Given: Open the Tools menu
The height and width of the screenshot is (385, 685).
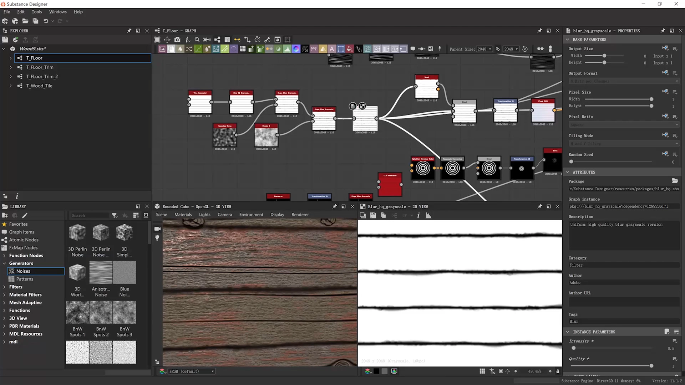Looking at the screenshot, I should click(x=37, y=12).
